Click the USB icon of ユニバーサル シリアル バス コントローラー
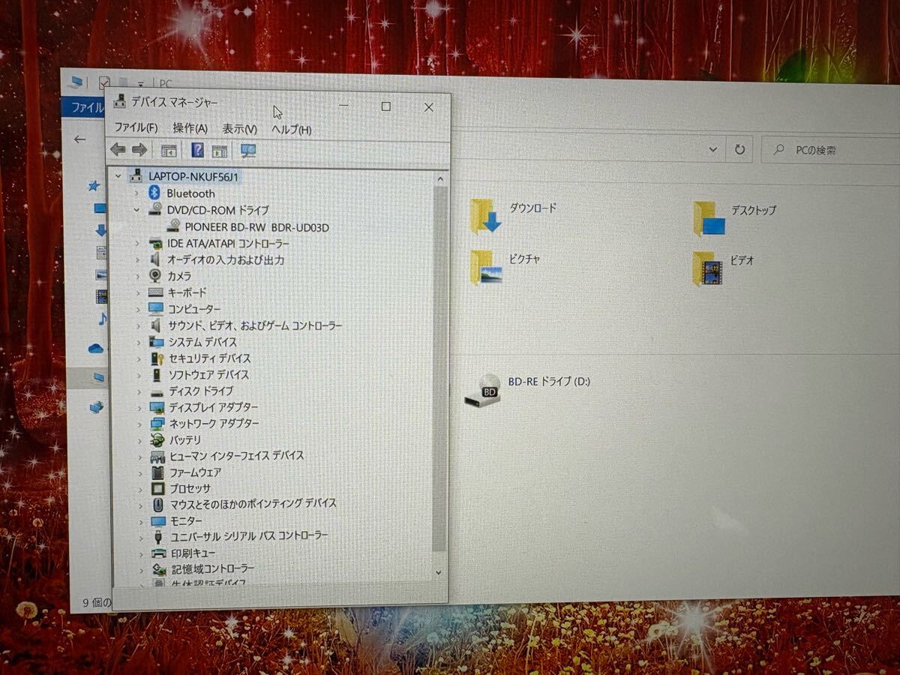 click(x=159, y=536)
